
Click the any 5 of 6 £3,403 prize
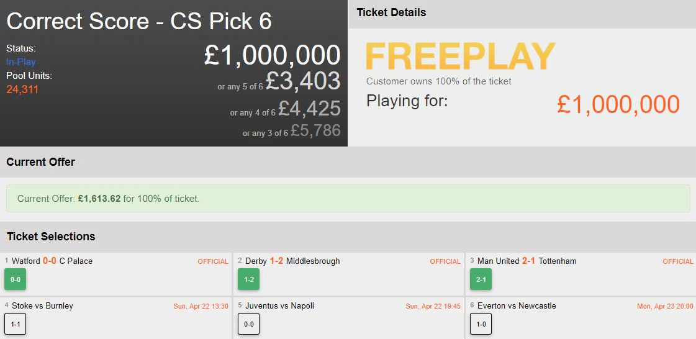pos(303,81)
